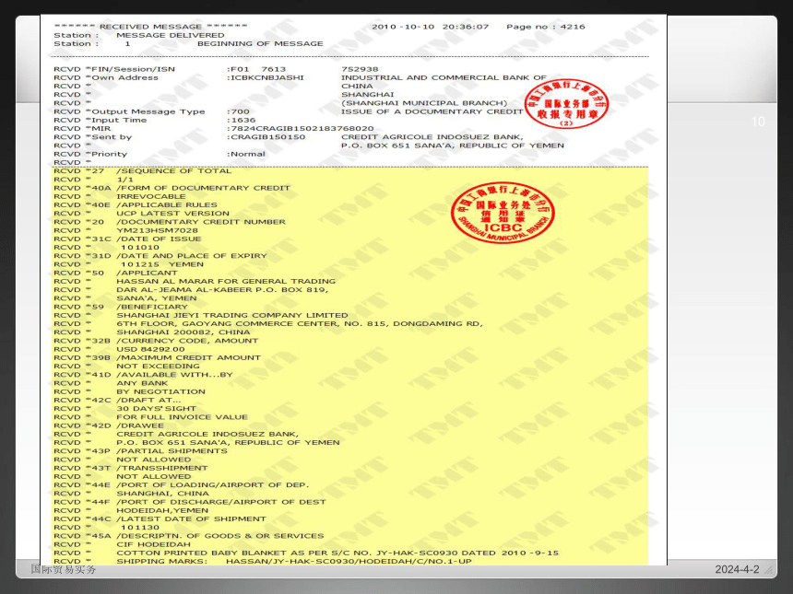Click slide number 10
Screen dimensions: 793x594
[758, 122]
